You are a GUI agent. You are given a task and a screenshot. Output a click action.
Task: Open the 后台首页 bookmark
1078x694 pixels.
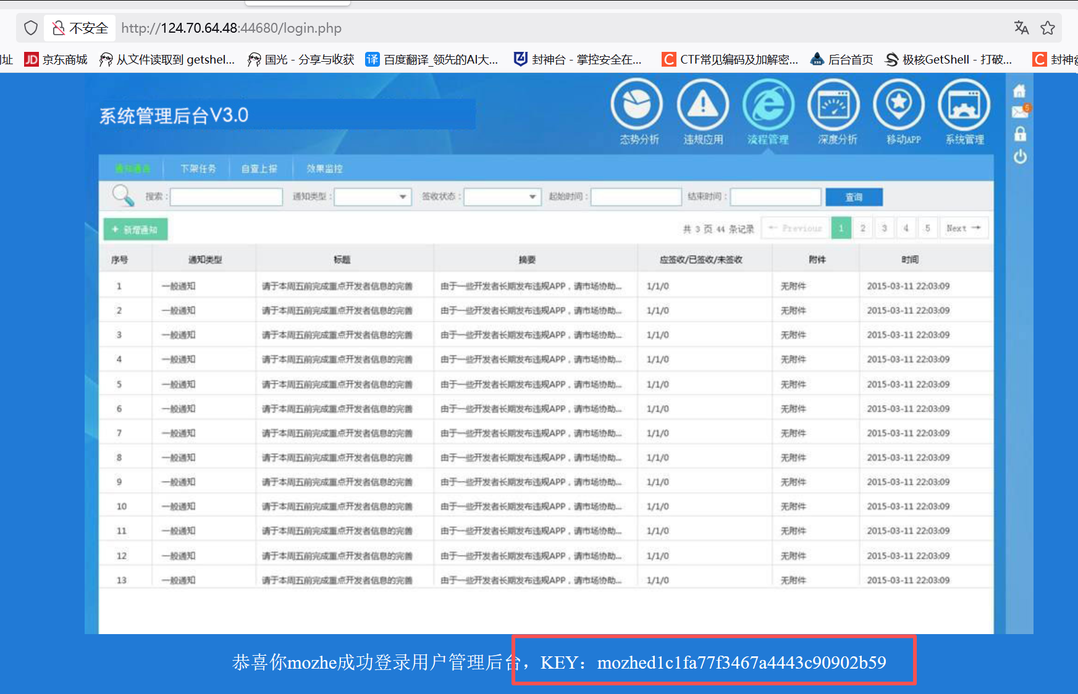pos(842,59)
